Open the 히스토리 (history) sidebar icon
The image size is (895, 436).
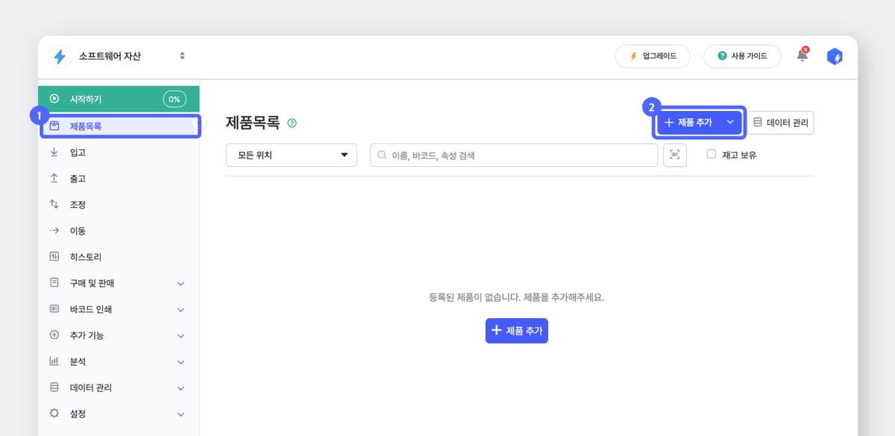[55, 256]
